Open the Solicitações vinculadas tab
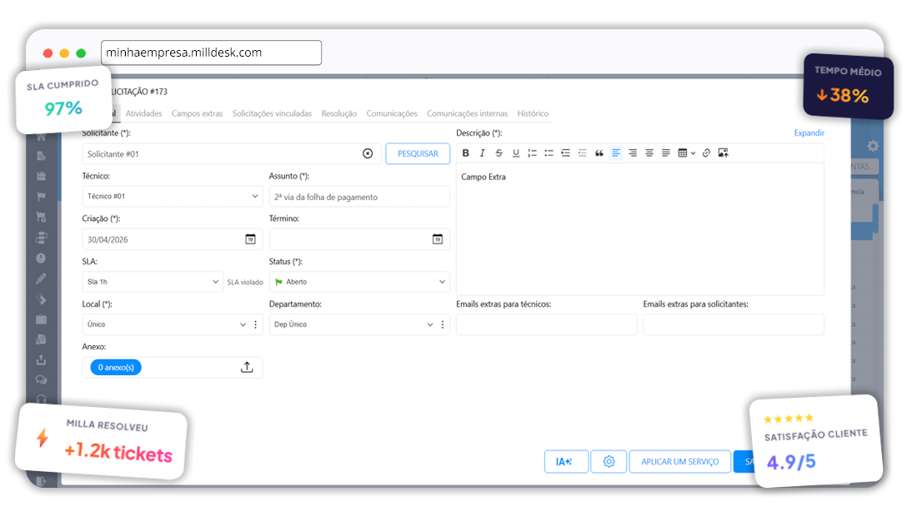 (272, 113)
